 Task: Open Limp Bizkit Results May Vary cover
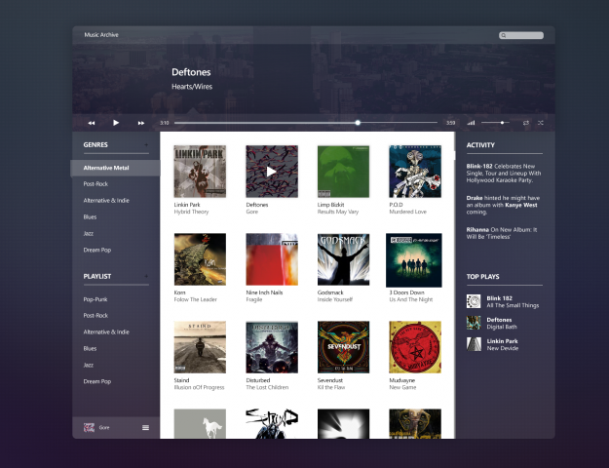click(x=343, y=172)
